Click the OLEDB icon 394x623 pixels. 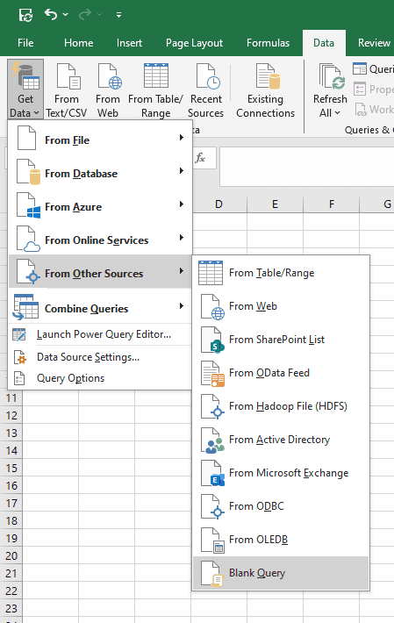212,541
